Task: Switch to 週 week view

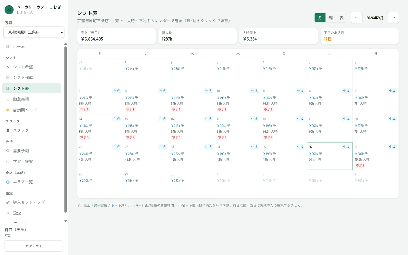Action: click(x=331, y=18)
